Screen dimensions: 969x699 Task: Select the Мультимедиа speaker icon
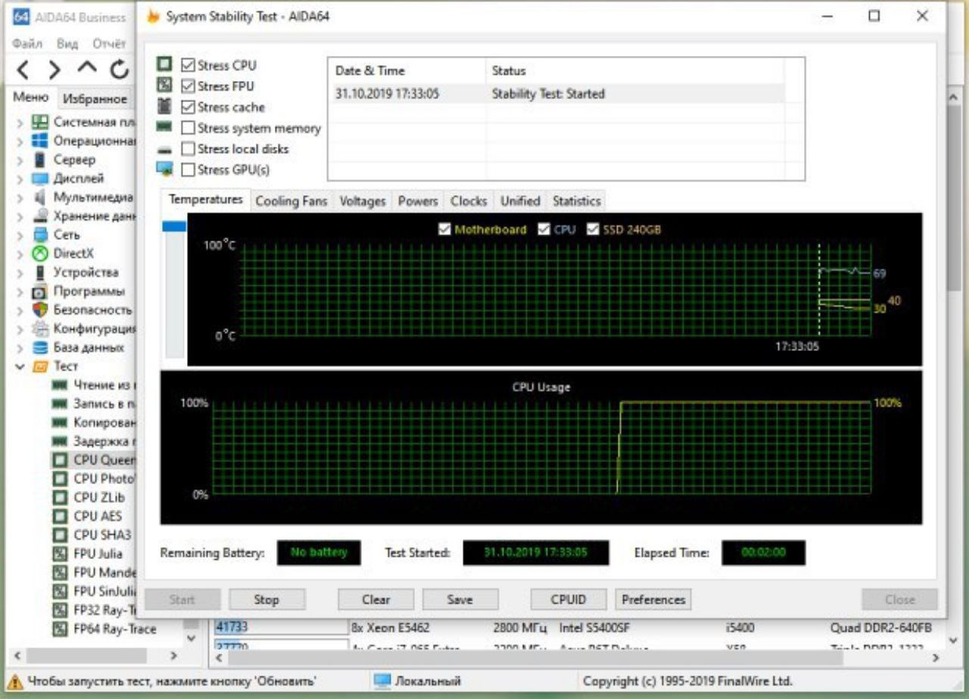click(40, 197)
